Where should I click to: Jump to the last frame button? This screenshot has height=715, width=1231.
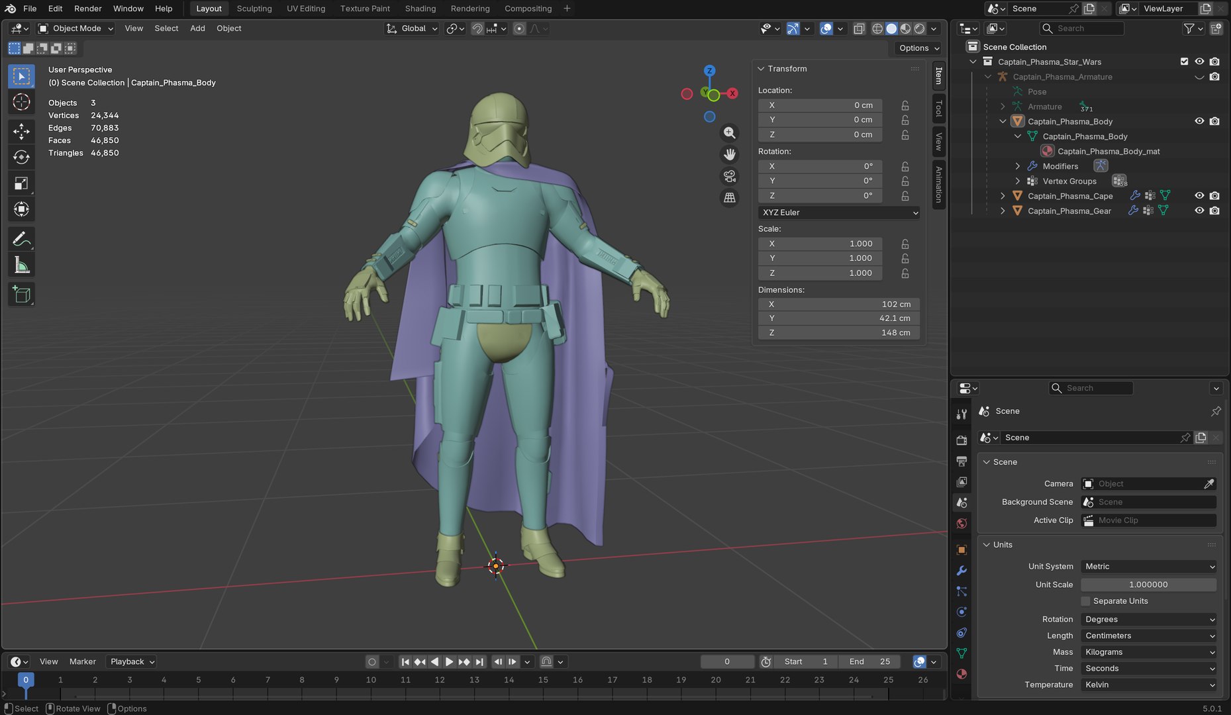(479, 661)
